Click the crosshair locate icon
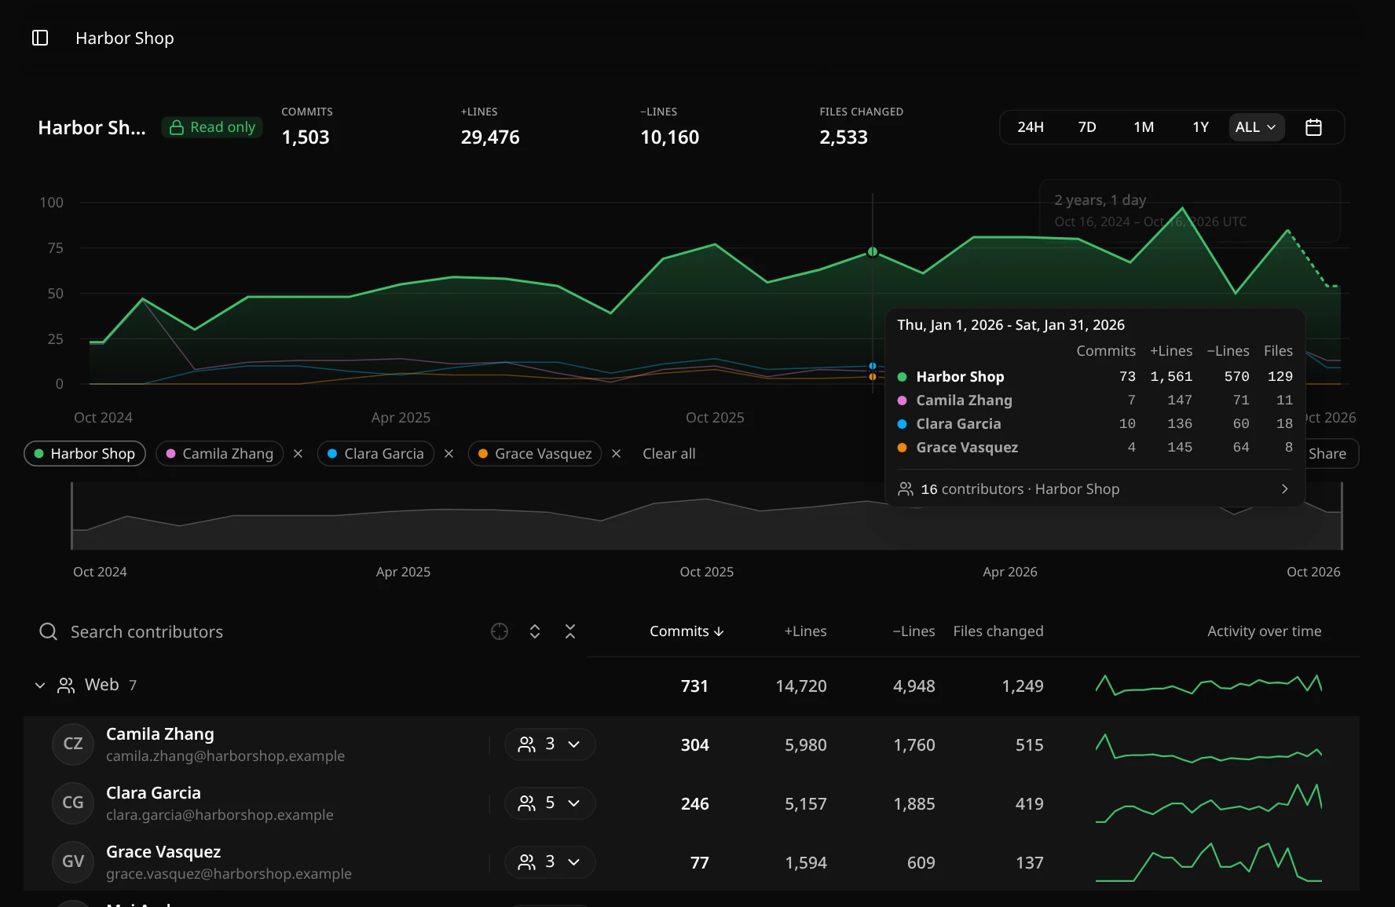The height and width of the screenshot is (907, 1395). [500, 631]
